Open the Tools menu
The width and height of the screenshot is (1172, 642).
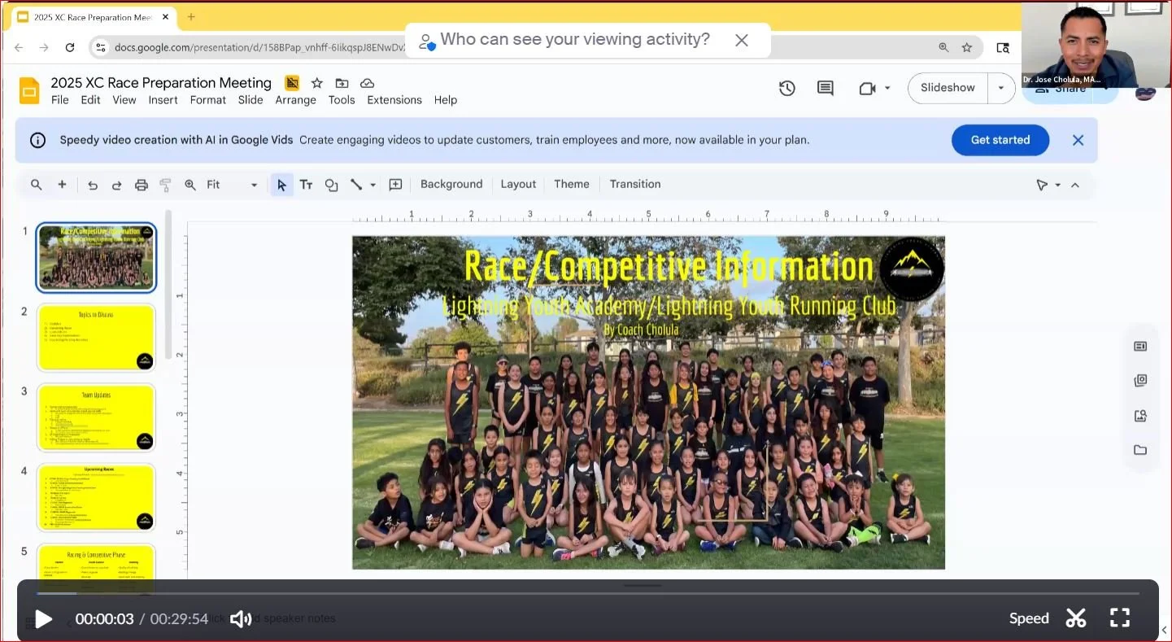(x=342, y=100)
